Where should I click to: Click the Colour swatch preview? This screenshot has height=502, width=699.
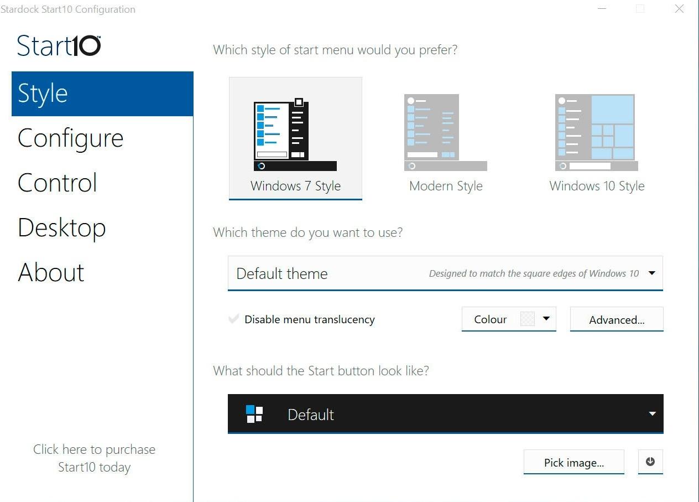tap(527, 319)
